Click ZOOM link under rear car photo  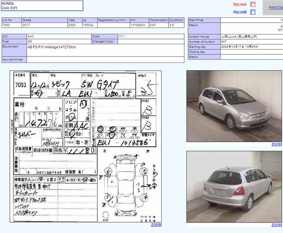pyautogui.click(x=277, y=224)
